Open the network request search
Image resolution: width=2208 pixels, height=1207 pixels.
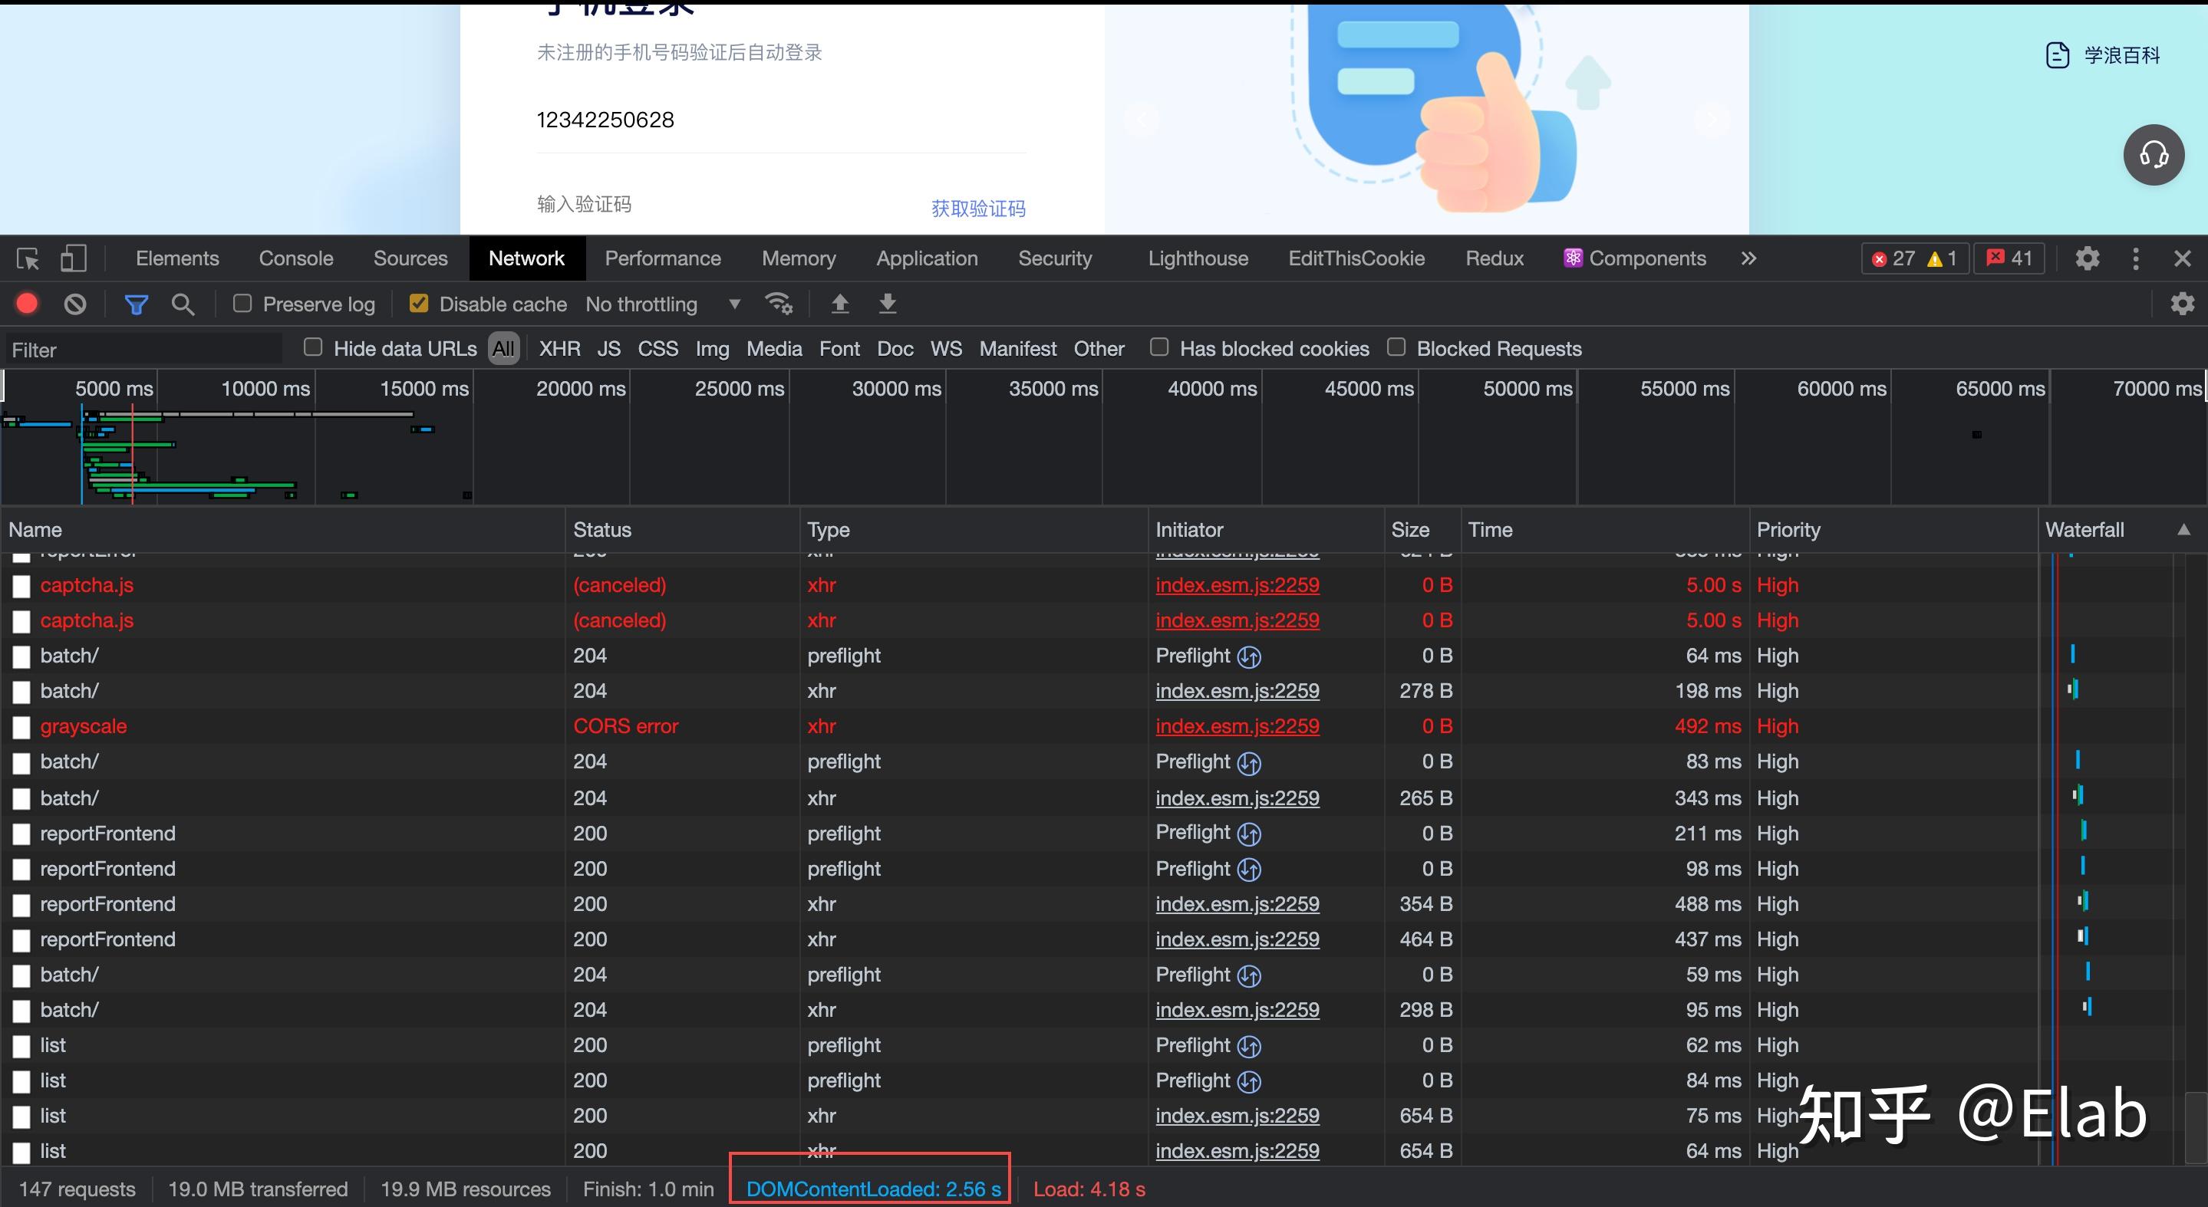click(x=183, y=303)
